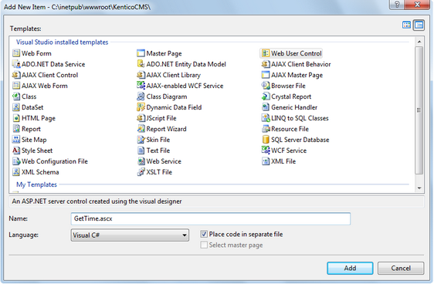Choose the Class Diagram template icon
The height and width of the screenshot is (284, 434).
pyautogui.click(x=141, y=96)
